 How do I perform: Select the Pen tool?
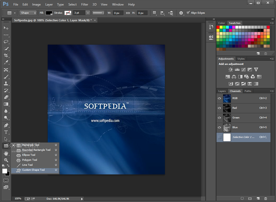tap(6, 125)
